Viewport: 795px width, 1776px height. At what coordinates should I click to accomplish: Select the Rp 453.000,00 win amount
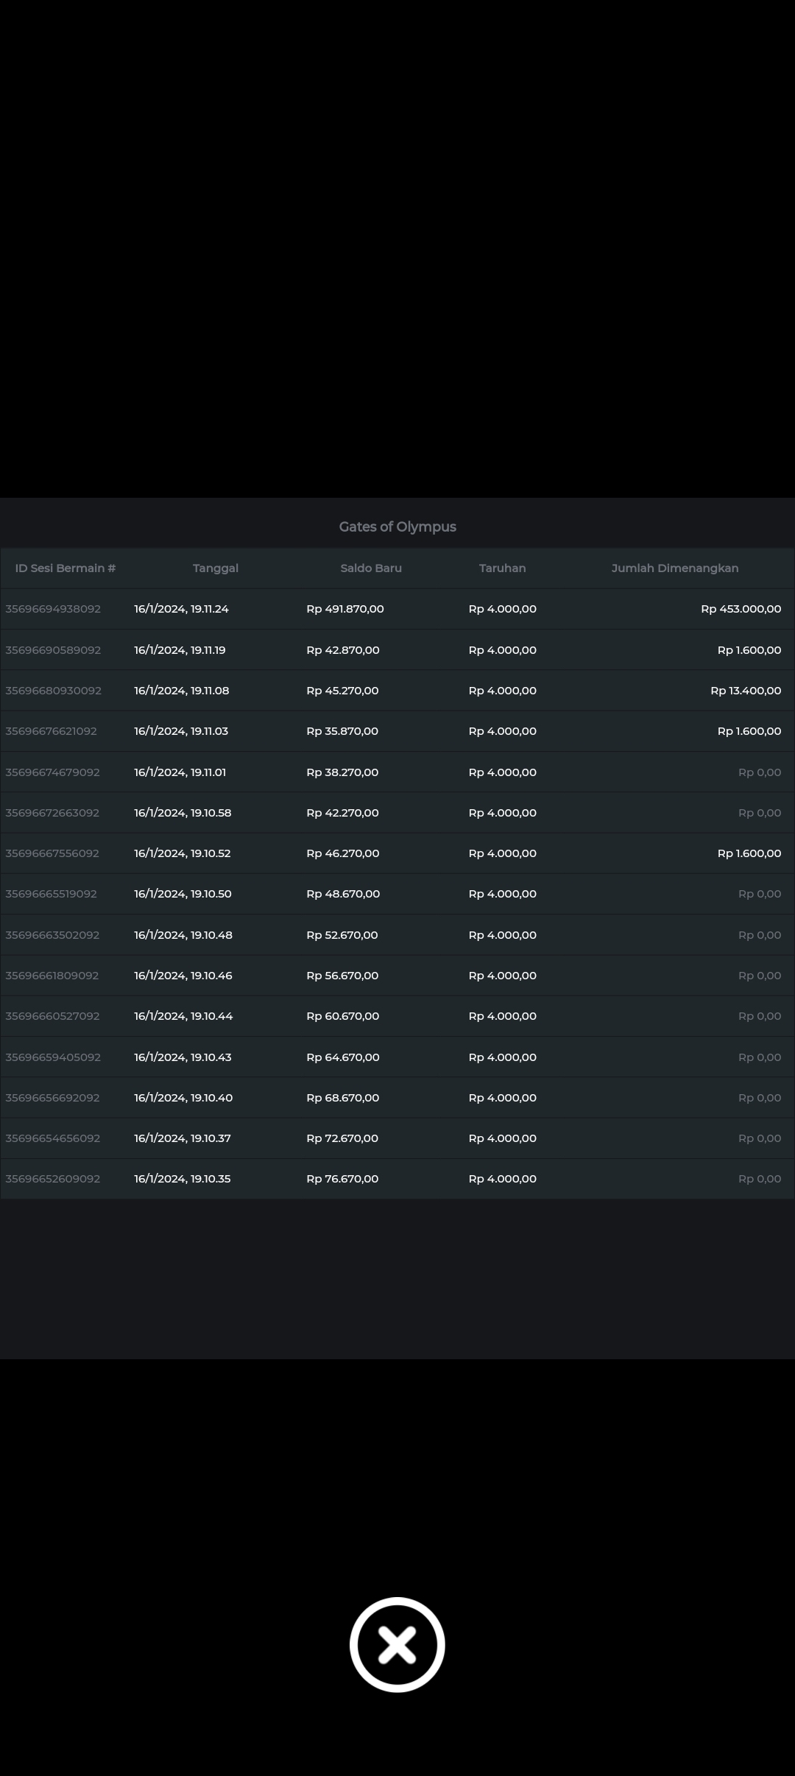point(741,609)
